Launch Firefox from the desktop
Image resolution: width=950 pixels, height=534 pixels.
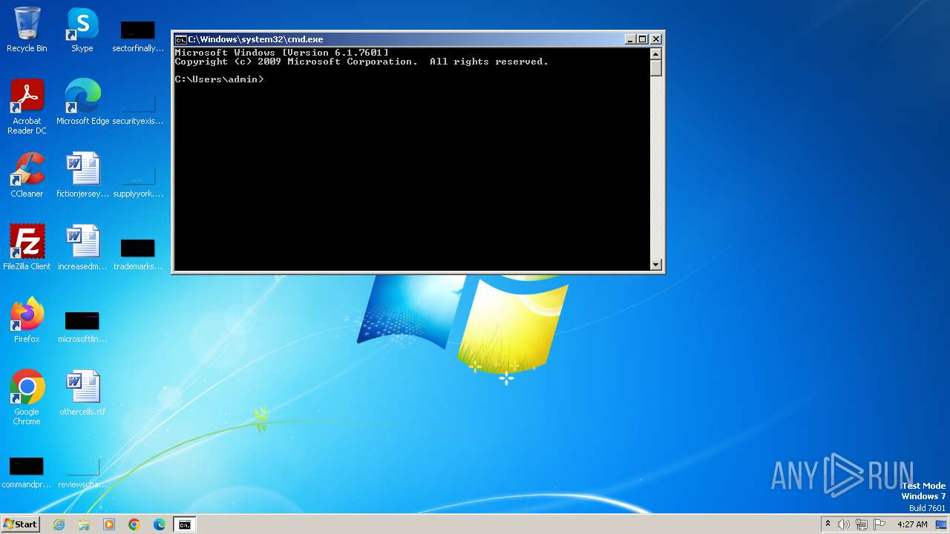27,320
